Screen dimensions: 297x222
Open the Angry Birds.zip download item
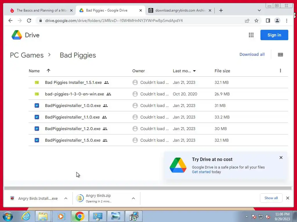(99, 198)
